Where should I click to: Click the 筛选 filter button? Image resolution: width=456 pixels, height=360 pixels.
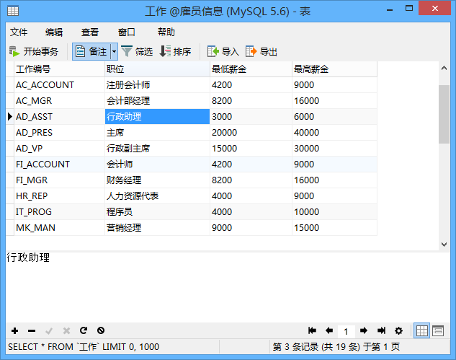(137, 51)
